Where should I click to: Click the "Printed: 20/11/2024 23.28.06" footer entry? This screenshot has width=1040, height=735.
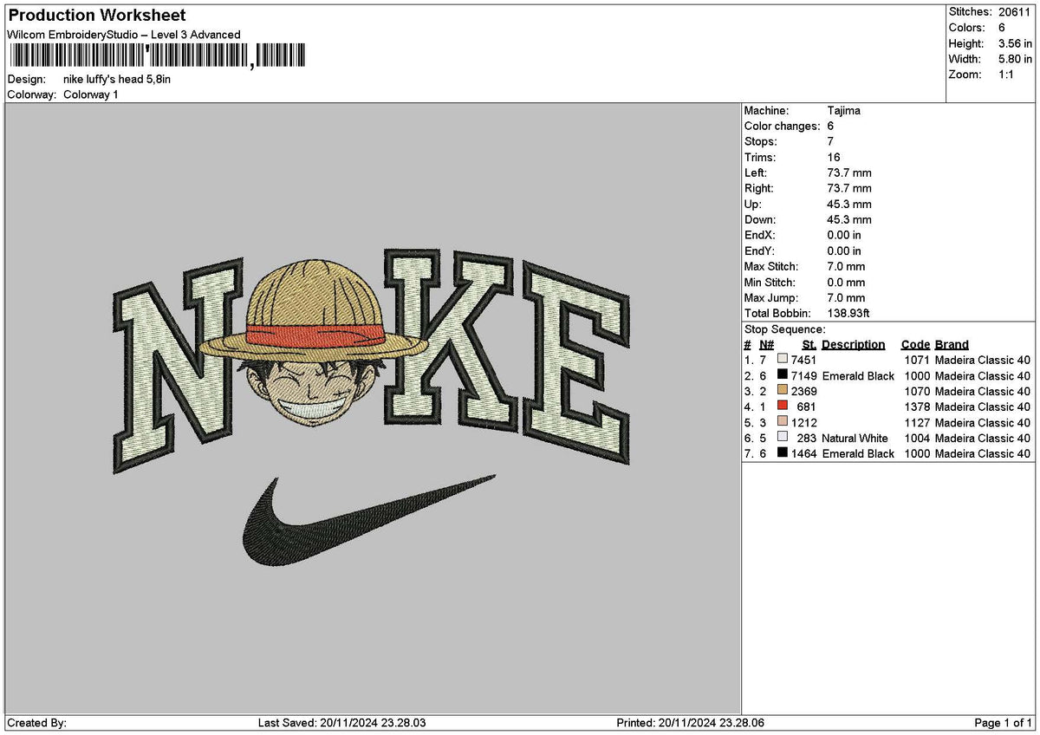click(x=690, y=723)
